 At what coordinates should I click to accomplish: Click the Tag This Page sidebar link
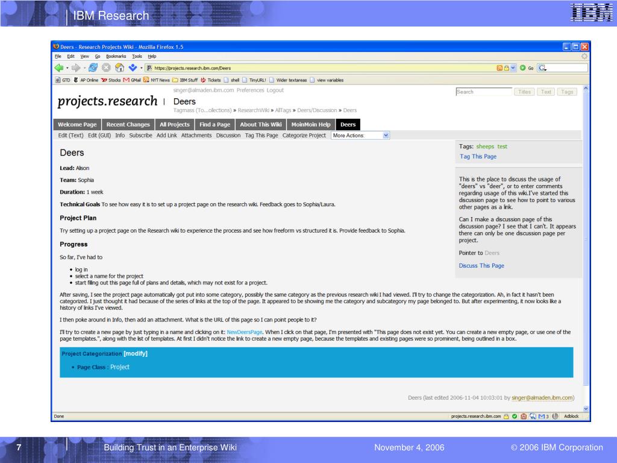click(x=478, y=156)
